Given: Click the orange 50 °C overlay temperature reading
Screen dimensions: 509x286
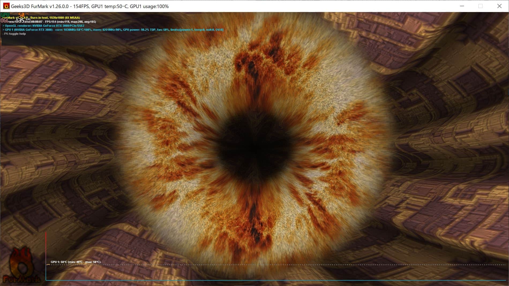Looking at the screenshot, I should [23, 15].
